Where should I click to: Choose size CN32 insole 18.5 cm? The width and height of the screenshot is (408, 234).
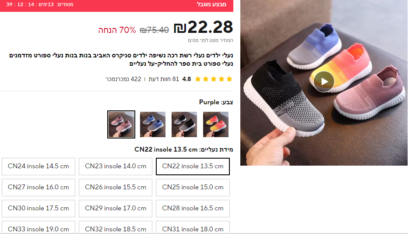[116, 227]
